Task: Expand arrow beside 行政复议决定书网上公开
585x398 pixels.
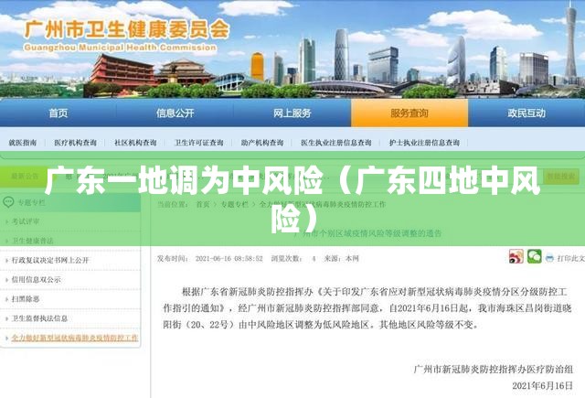Action: (x=6, y=261)
